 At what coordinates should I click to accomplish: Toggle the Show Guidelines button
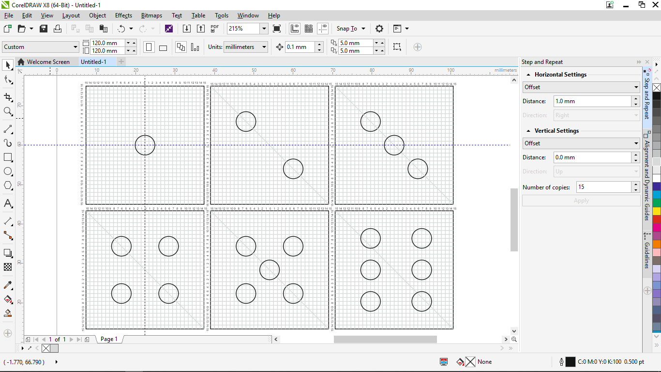tap(323, 29)
